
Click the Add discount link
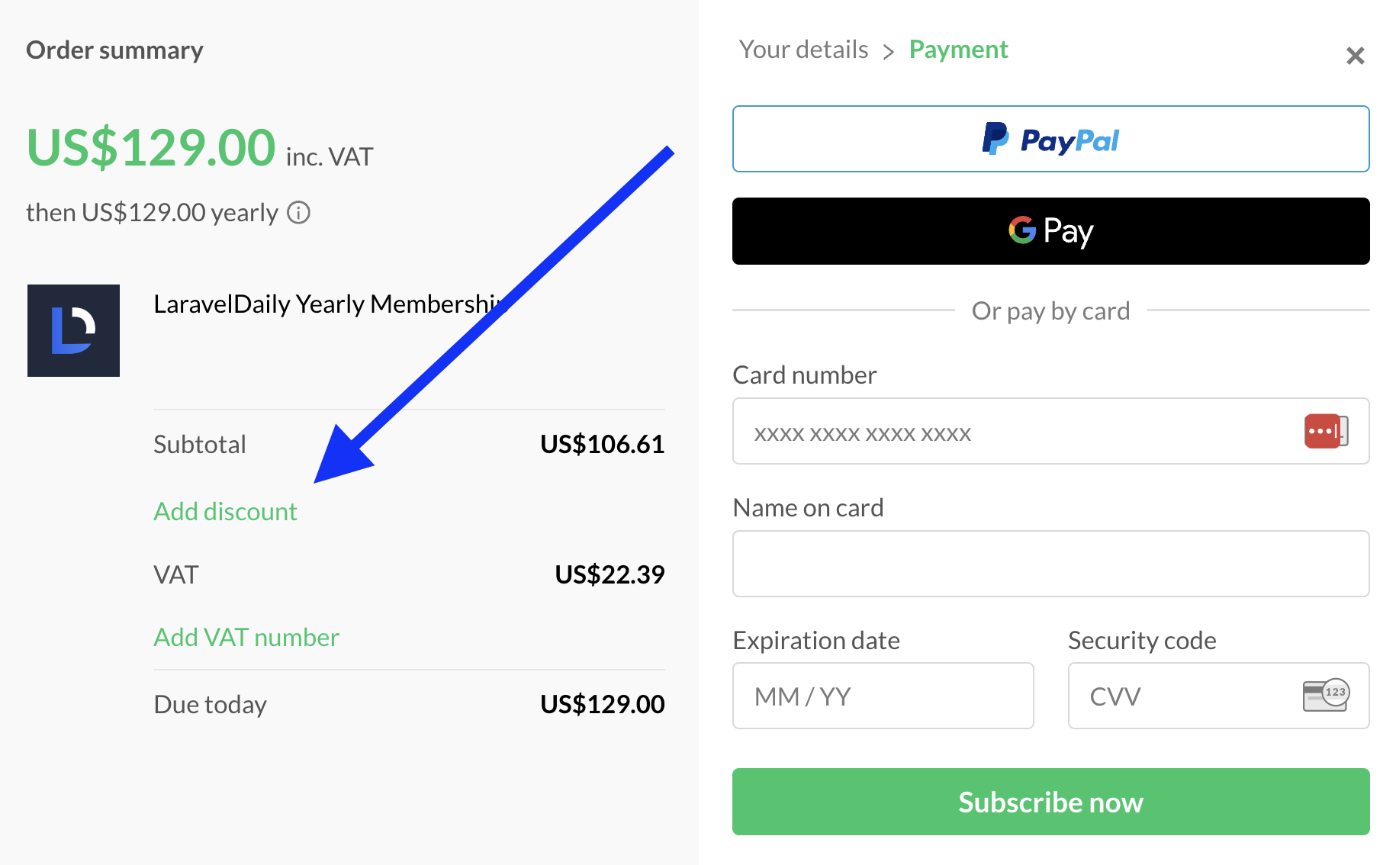click(225, 511)
